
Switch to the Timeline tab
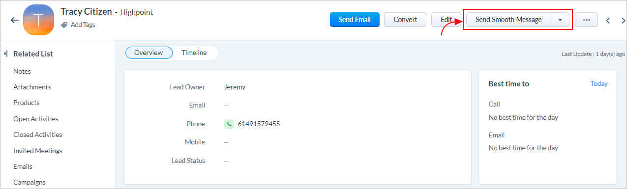pos(194,53)
